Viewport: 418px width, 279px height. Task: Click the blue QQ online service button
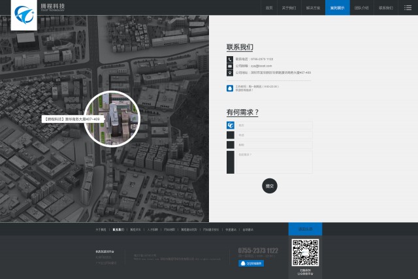pos(251,263)
